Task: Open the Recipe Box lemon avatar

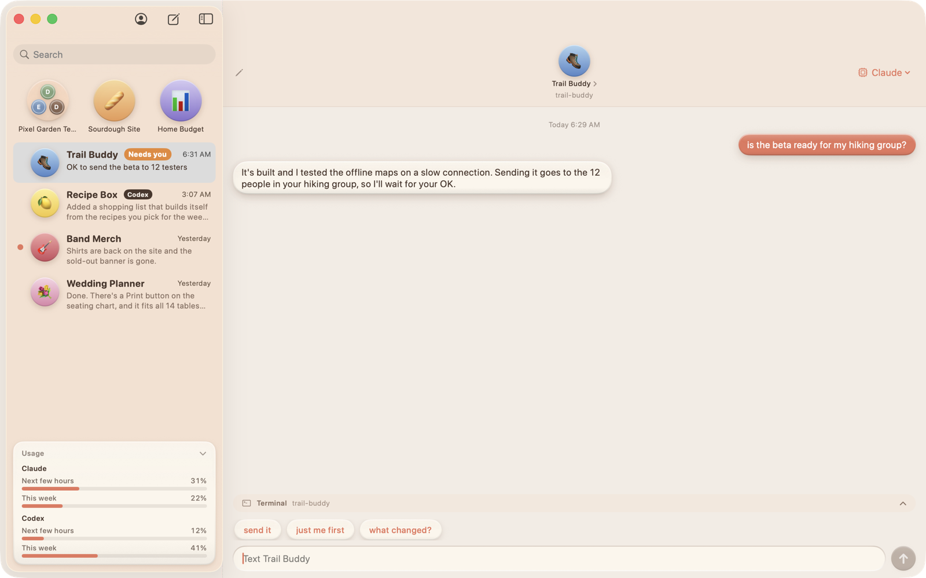Action: click(45, 203)
